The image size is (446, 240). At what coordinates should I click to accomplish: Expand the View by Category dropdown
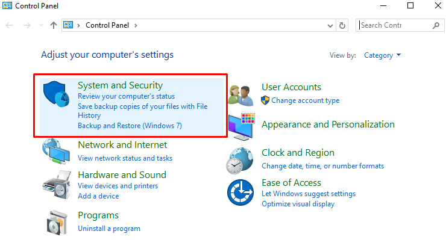(383, 55)
